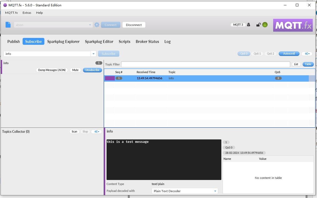
Task: Expand the subscribe topic dropdown arrow
Action: click(94, 54)
